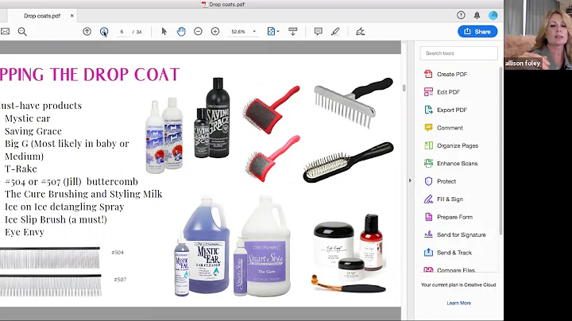The height and width of the screenshot is (321, 572).
Task: Click the Search tools field
Action: (x=458, y=53)
